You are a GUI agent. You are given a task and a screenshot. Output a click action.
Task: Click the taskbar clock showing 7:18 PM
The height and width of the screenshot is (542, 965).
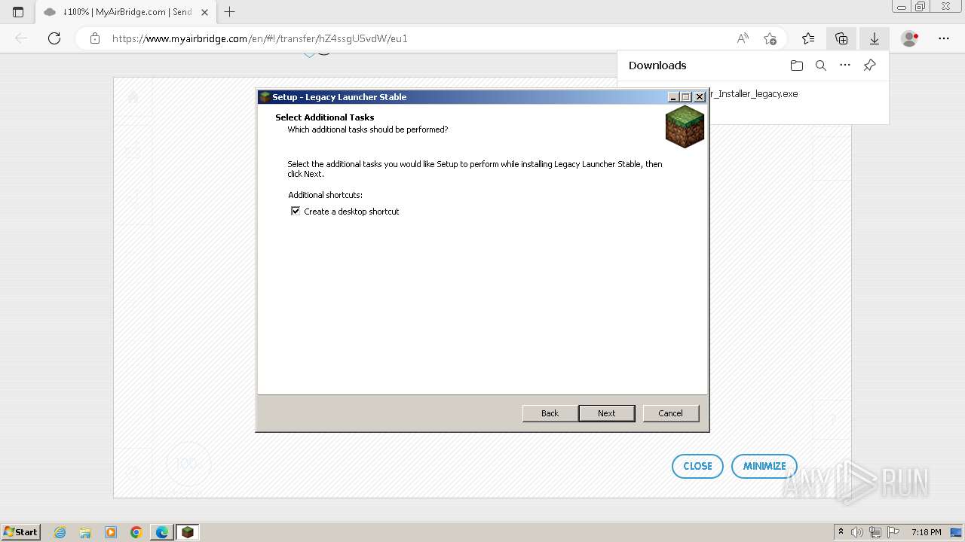click(x=926, y=532)
